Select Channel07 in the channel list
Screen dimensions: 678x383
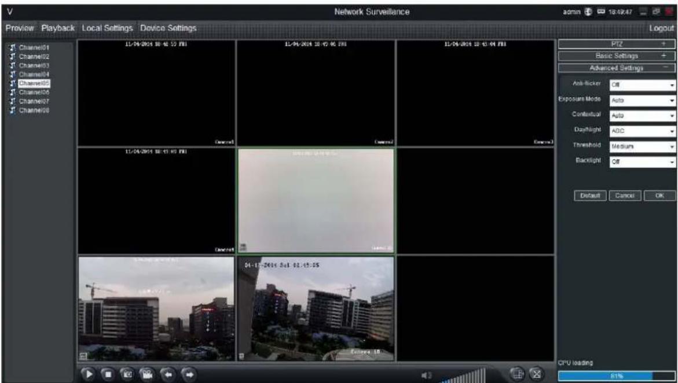click(34, 101)
